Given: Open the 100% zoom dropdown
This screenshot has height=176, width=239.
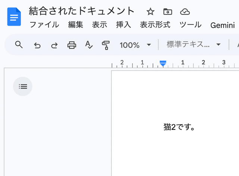Looking at the screenshot, I should point(135,45).
